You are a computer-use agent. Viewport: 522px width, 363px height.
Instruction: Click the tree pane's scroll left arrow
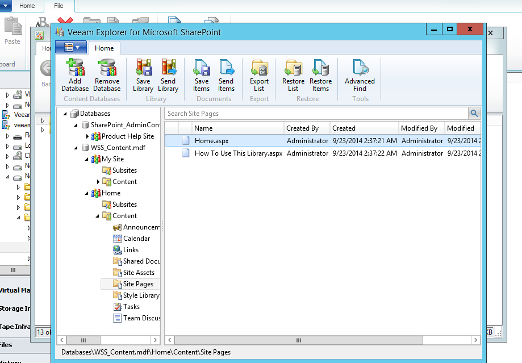pos(61,340)
